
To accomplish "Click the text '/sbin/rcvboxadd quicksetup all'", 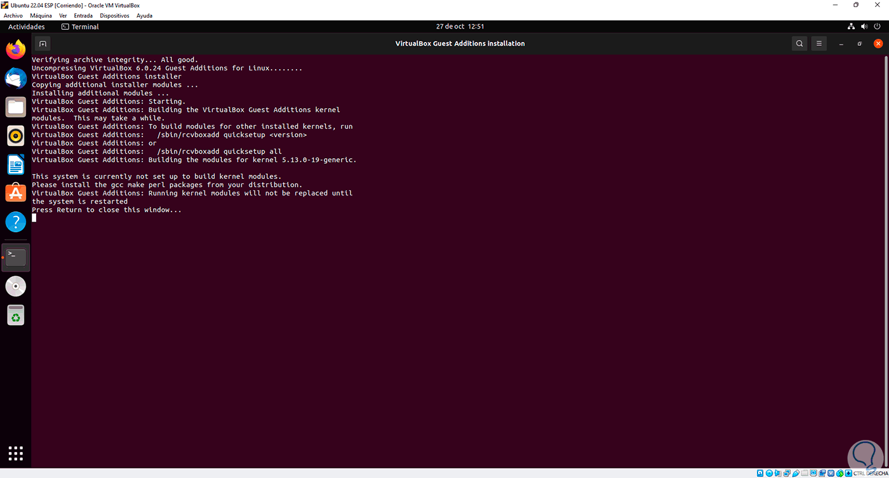I will pyautogui.click(x=219, y=151).
